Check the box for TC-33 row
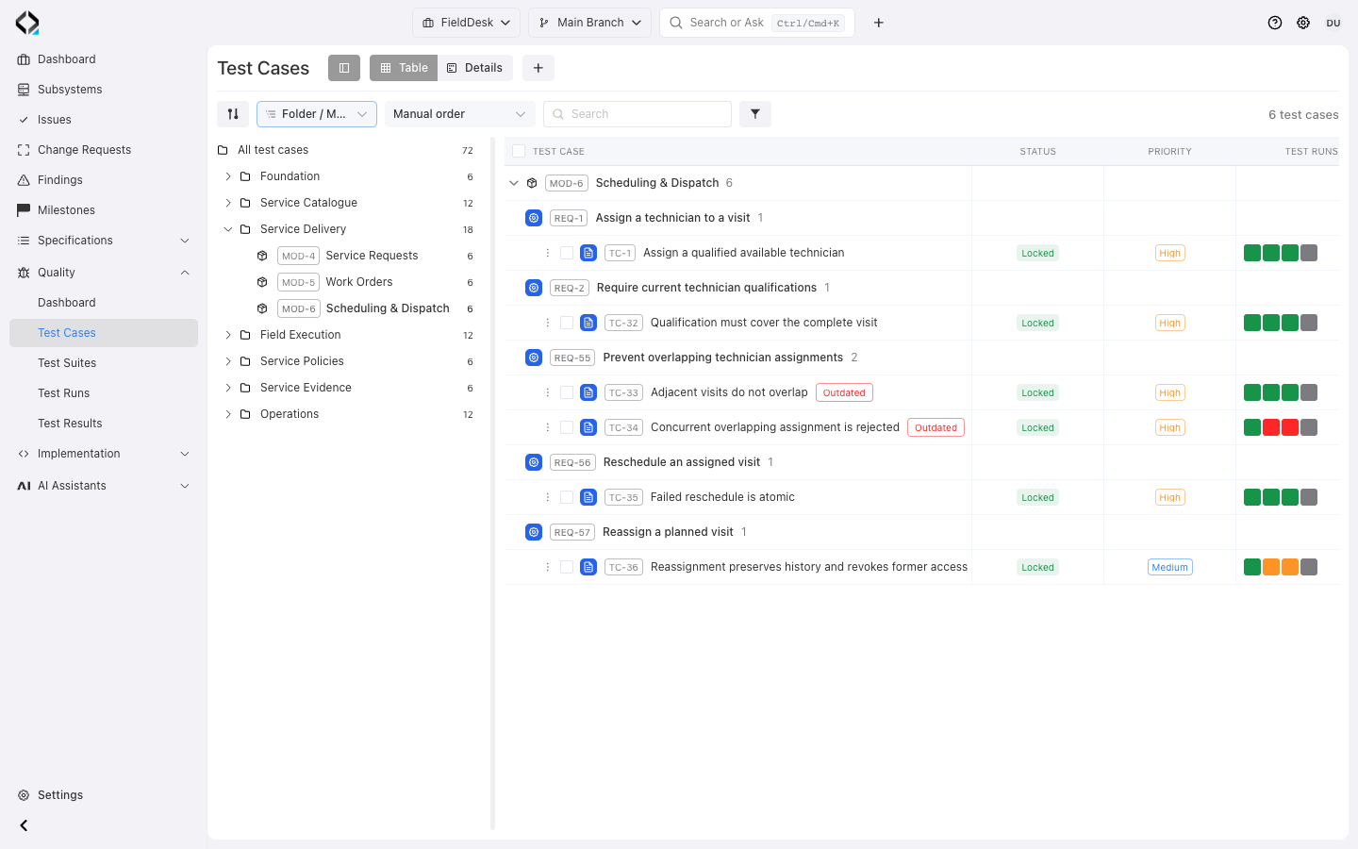Screen dimensions: 1358x849 tap(567, 392)
